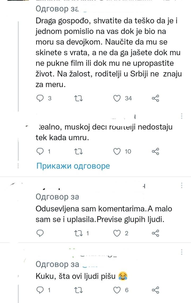Show replies via 'Прикажи одговоре'

click(x=73, y=165)
